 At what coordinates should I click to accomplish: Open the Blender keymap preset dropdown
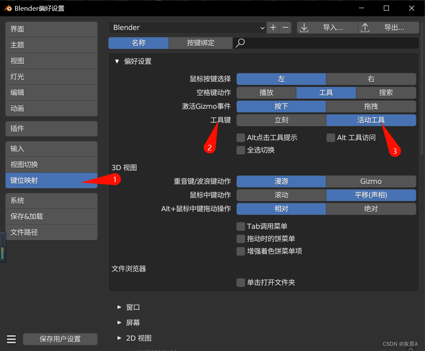point(187,27)
